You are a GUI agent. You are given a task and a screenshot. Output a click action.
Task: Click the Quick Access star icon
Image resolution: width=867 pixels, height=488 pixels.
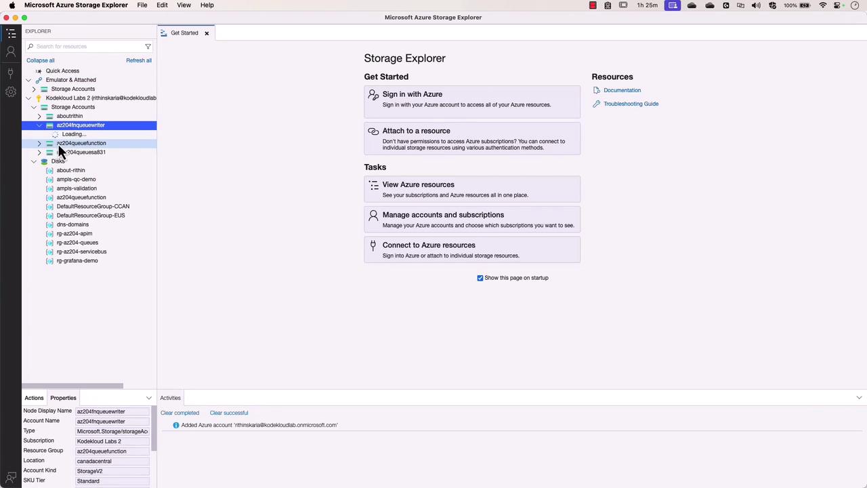click(x=39, y=71)
